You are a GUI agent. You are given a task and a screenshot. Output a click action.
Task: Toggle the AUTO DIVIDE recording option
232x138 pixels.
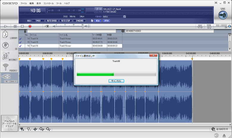51,21
